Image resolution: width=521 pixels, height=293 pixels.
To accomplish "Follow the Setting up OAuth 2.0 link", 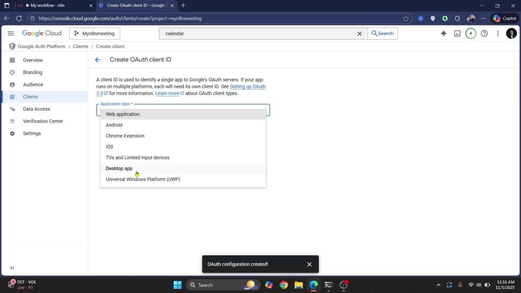I will 247,87.
